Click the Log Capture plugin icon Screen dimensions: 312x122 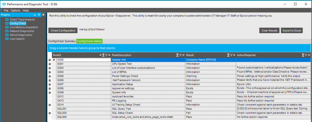tap(7, 39)
